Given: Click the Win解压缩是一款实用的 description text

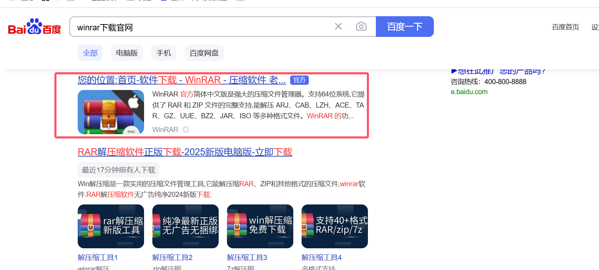Looking at the screenshot, I should [x=221, y=189].
